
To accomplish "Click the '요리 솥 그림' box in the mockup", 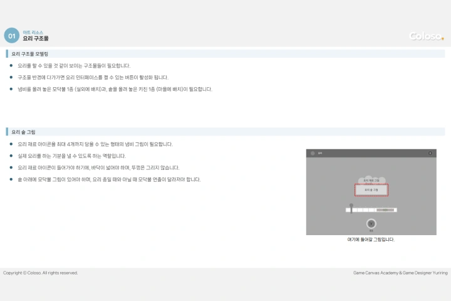I will [371, 190].
